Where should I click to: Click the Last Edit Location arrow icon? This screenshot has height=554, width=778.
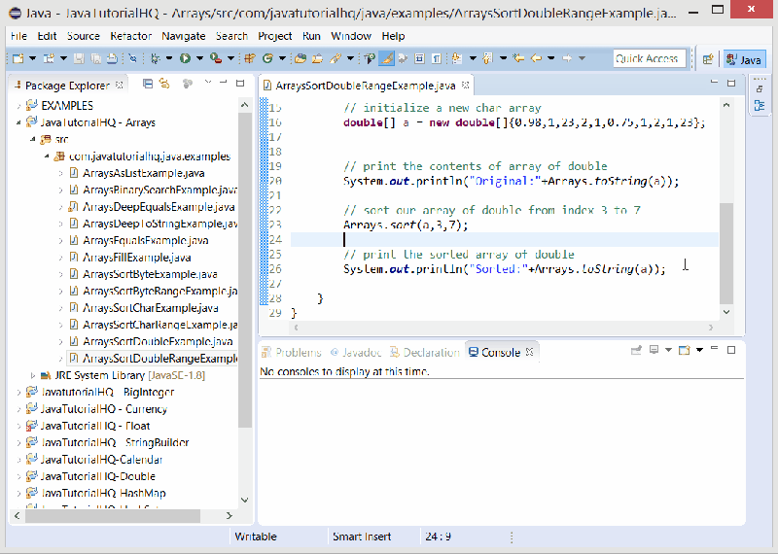(x=518, y=58)
